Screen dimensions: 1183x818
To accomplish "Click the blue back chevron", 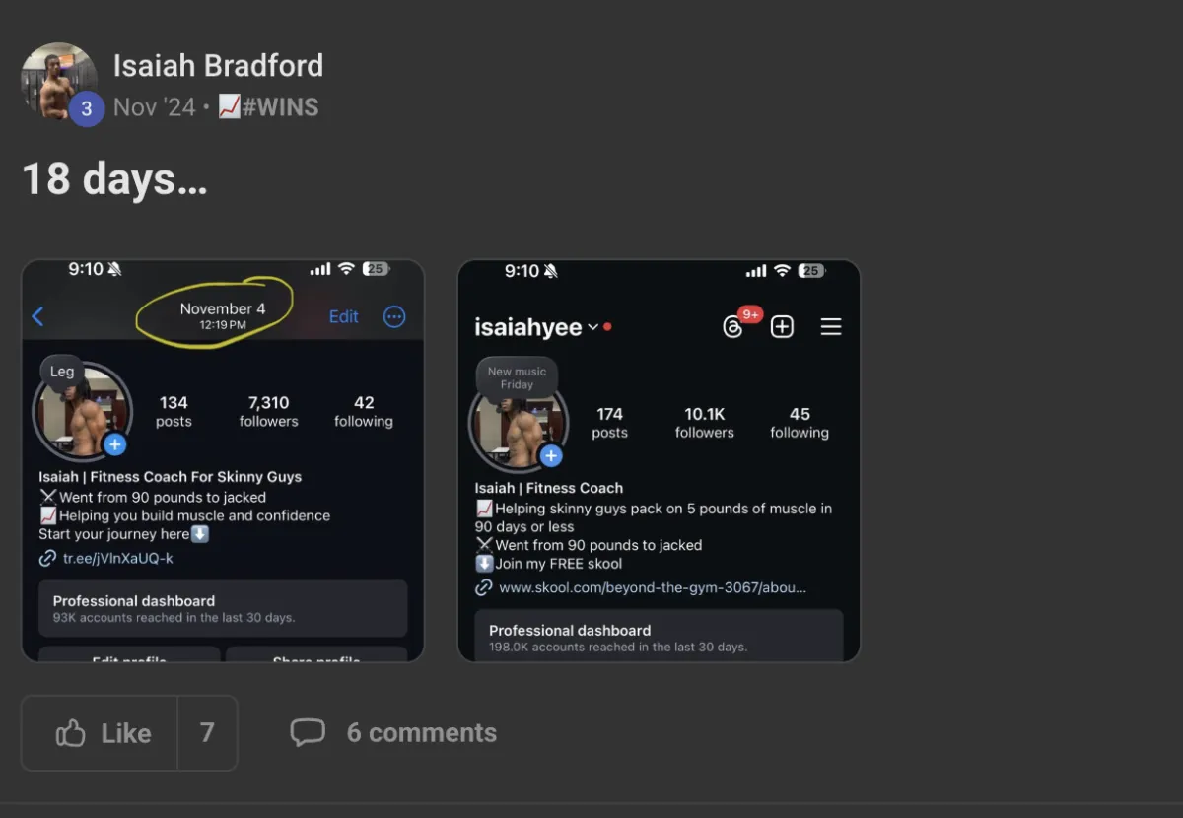I will (38, 316).
